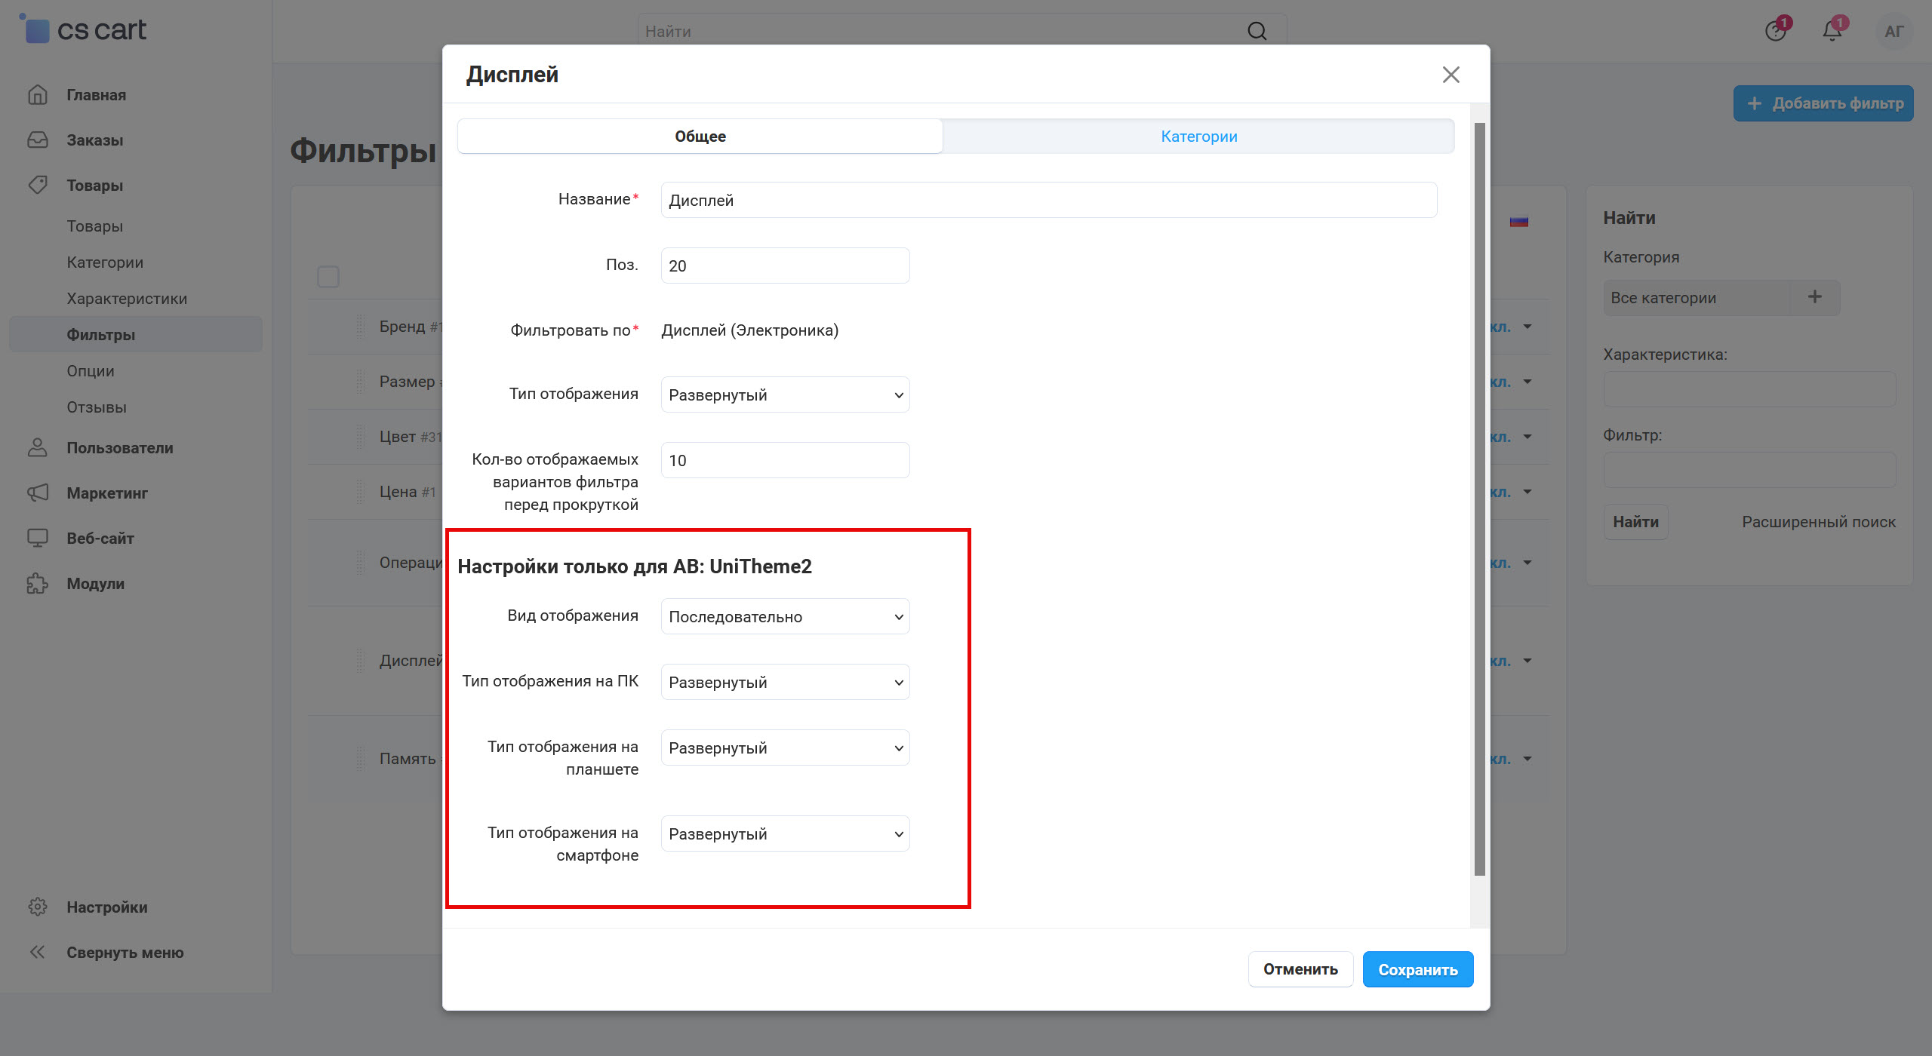1932x1056 pixels.
Task: Open Категории in the sidebar submenu
Action: [x=105, y=262]
